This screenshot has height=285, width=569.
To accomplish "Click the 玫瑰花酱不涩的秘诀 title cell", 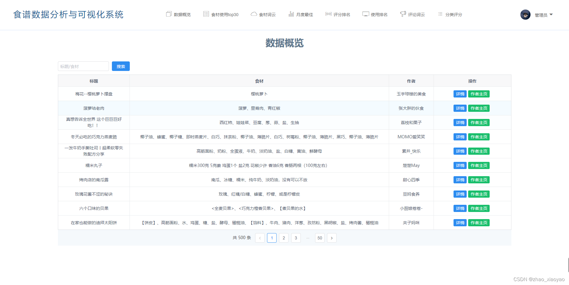I will [94, 194].
